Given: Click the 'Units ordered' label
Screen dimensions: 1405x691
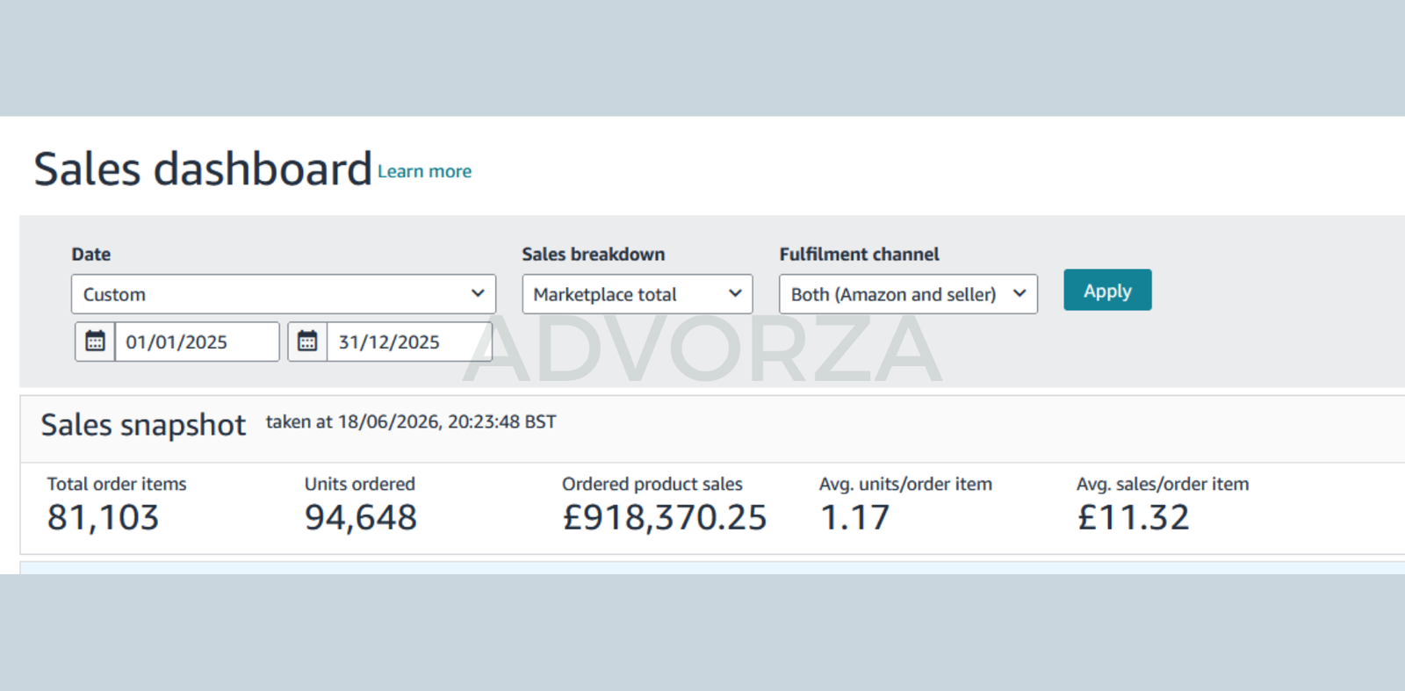Looking at the screenshot, I should [x=360, y=484].
